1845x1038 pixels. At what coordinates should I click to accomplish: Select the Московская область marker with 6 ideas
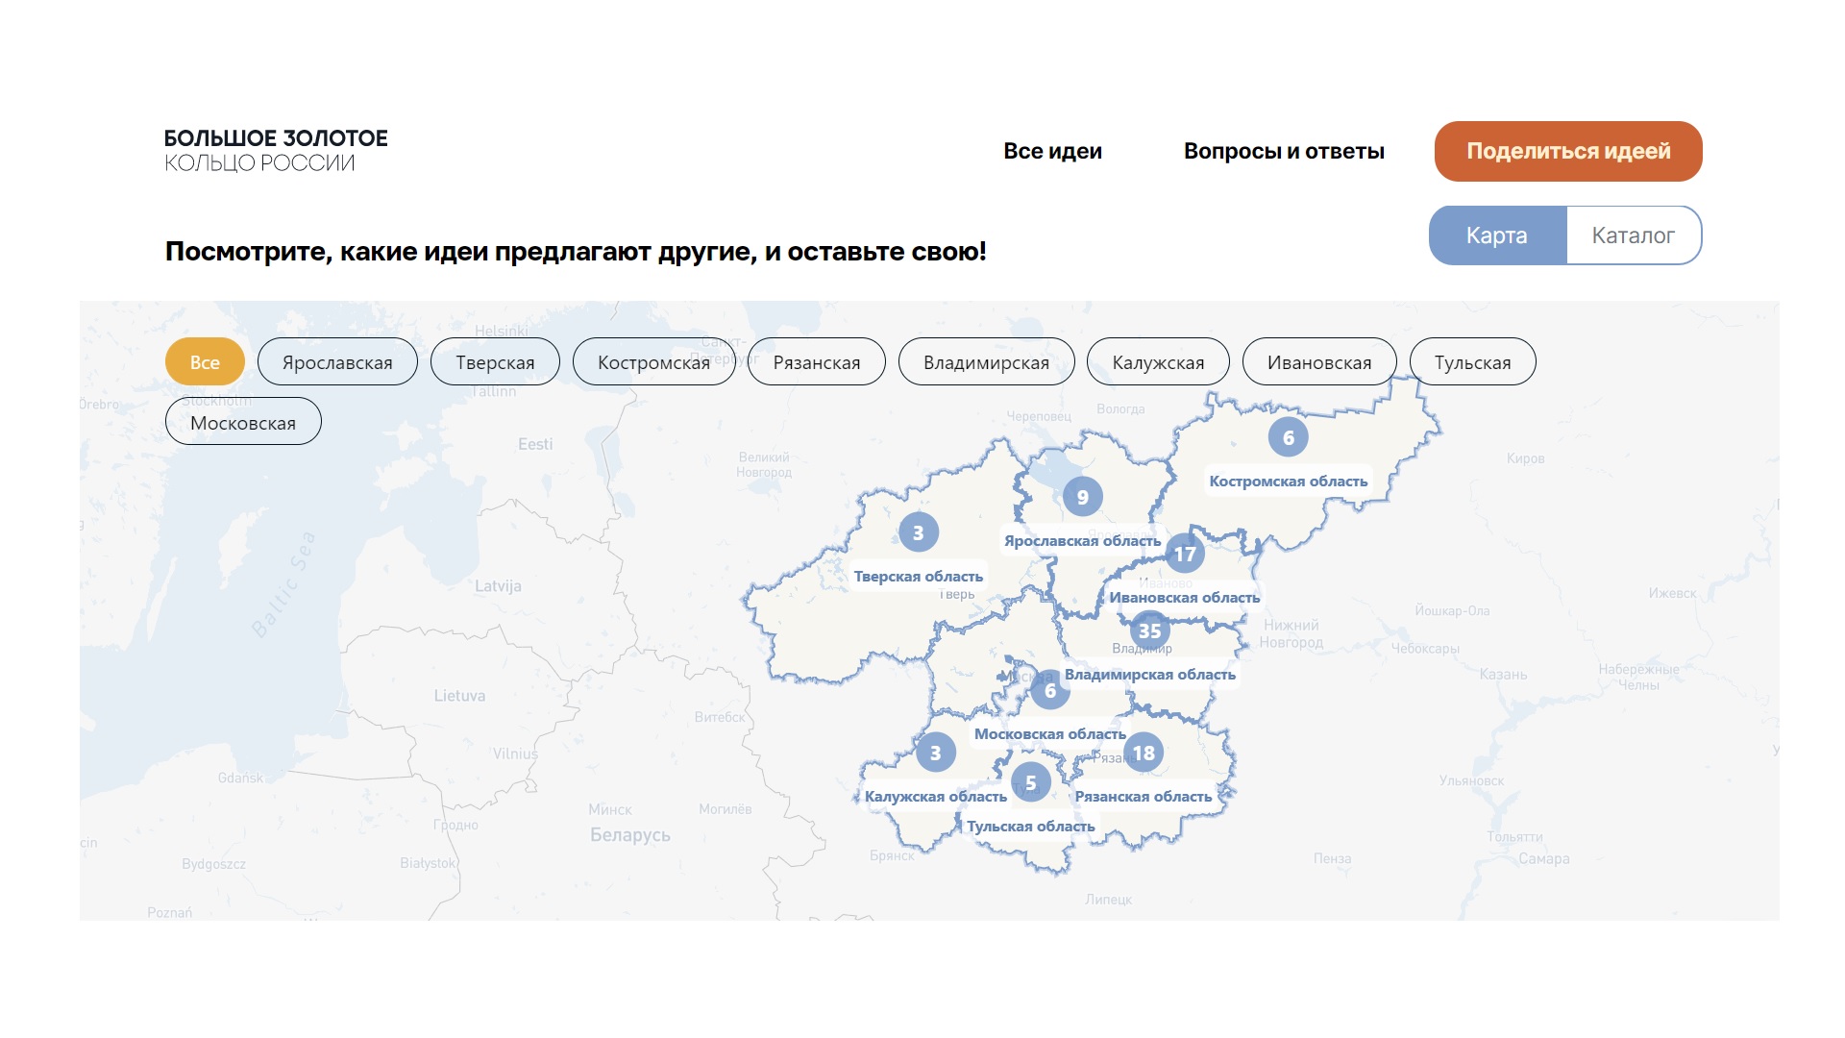1049,691
